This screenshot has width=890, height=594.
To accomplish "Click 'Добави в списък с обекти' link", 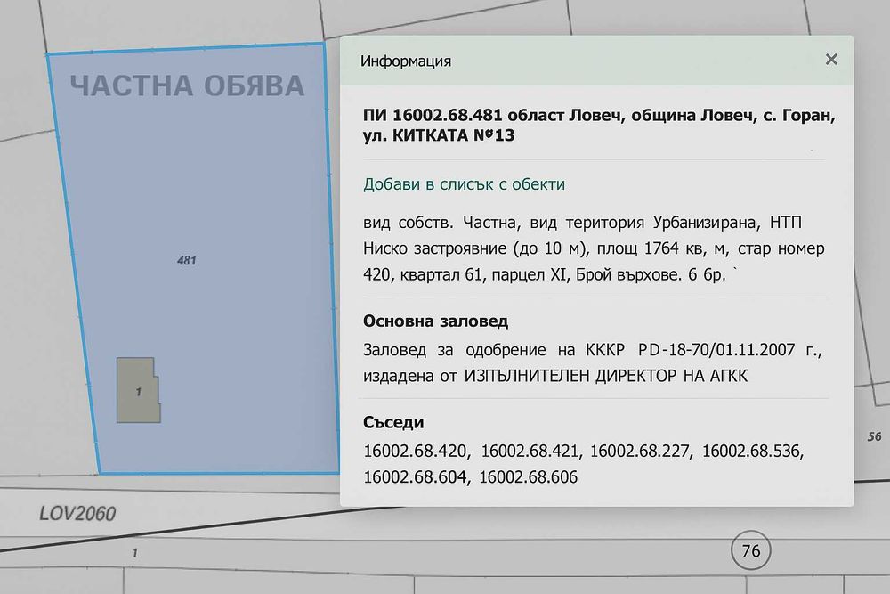I will click(x=464, y=184).
